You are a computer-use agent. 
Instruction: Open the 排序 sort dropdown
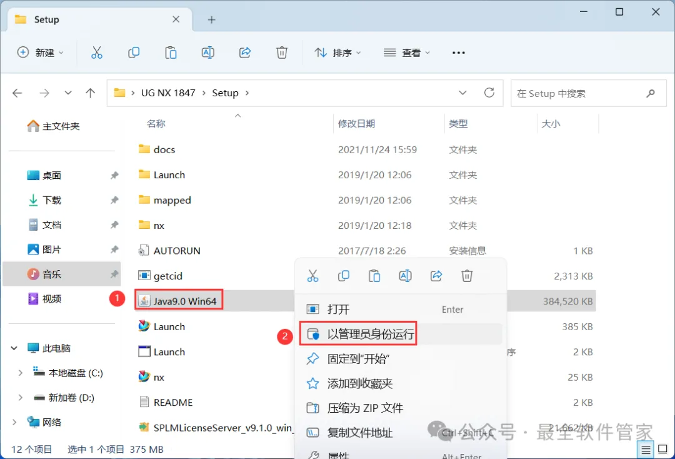pos(338,53)
